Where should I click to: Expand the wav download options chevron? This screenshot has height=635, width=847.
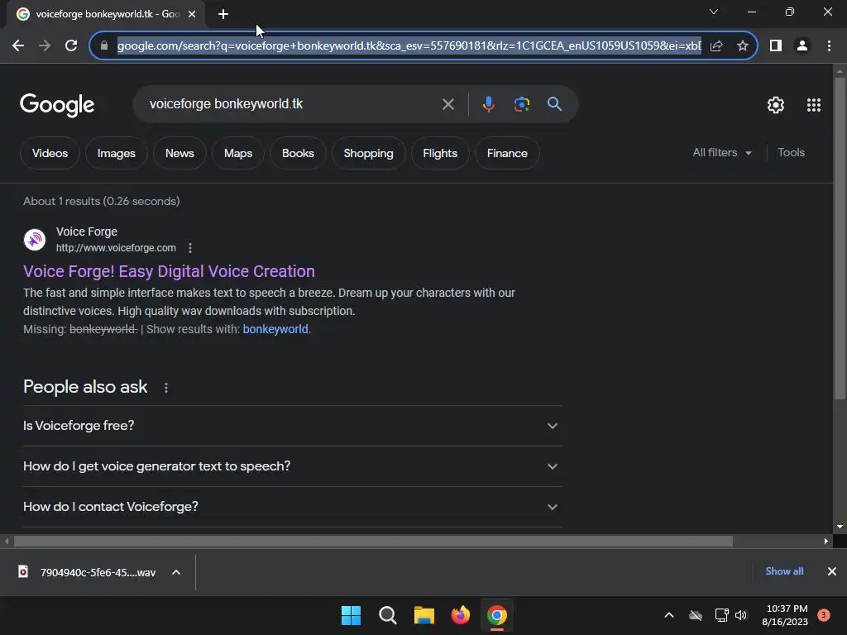point(176,572)
